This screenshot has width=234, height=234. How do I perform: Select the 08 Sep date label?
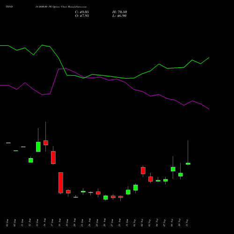172,223
